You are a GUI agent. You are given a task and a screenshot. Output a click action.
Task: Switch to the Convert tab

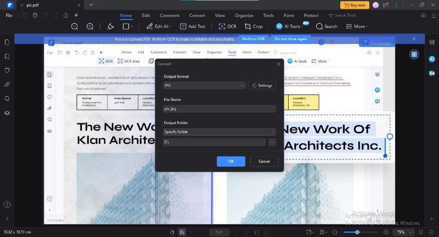click(197, 15)
